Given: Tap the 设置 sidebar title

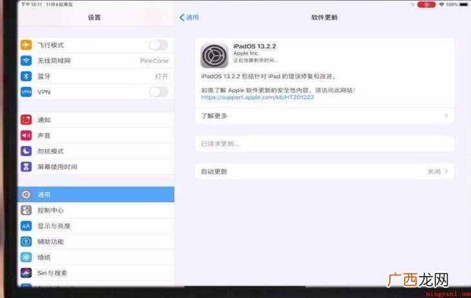Looking at the screenshot, I should (x=94, y=17).
